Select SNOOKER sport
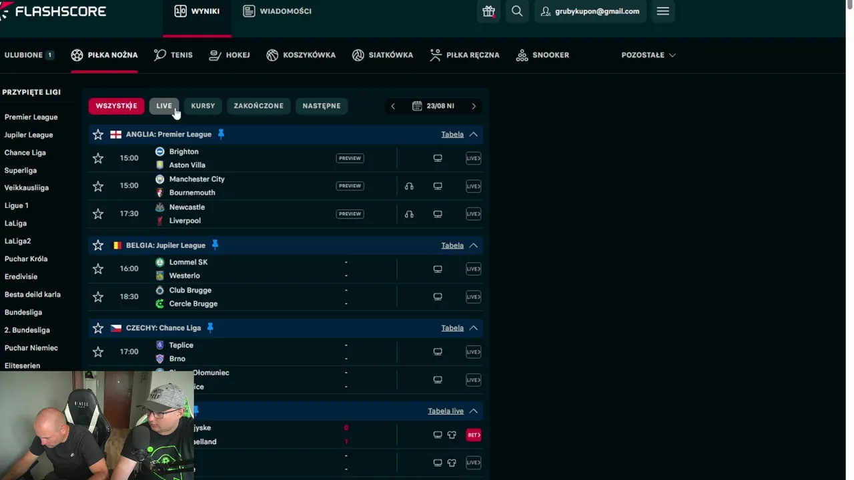Viewport: 854px width, 480px height. pos(542,55)
